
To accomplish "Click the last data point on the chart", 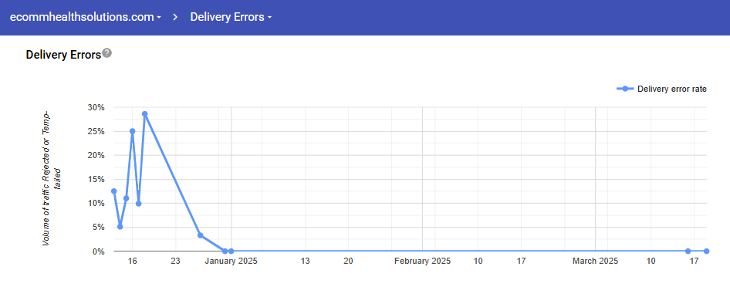I will tap(706, 251).
